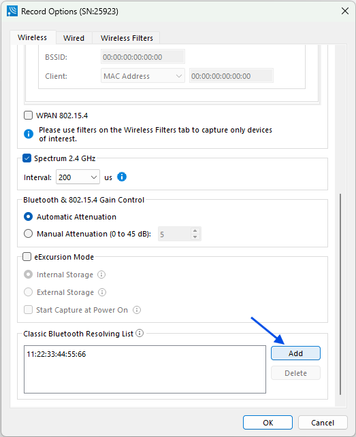Switch to the Wired tab
Screen dimensions: 356x437
(74, 38)
